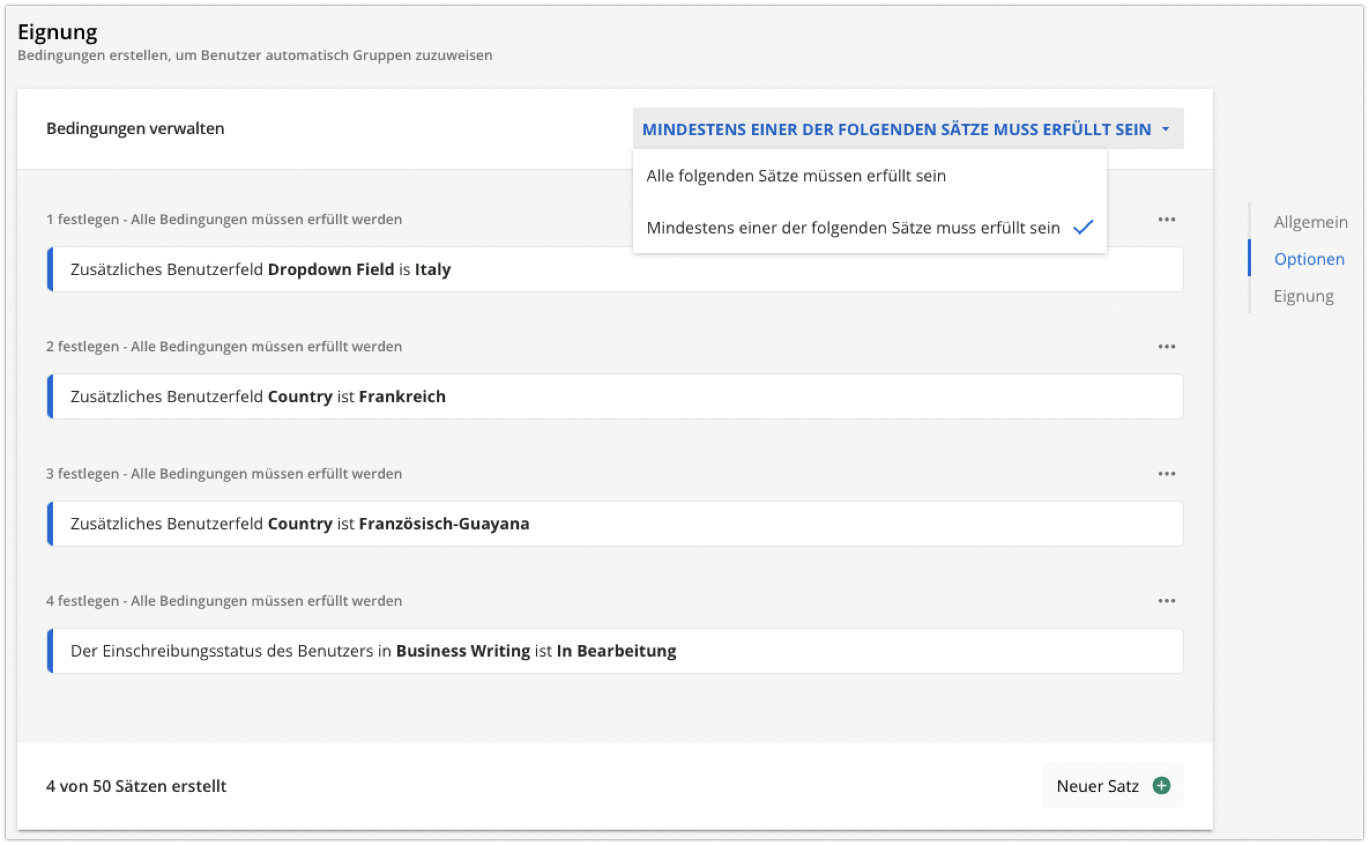Collapse the MINDESTENS EINER DER FOLGENDEN SÄTZE dropdown
The image size is (1369, 845).
pyautogui.click(x=896, y=129)
